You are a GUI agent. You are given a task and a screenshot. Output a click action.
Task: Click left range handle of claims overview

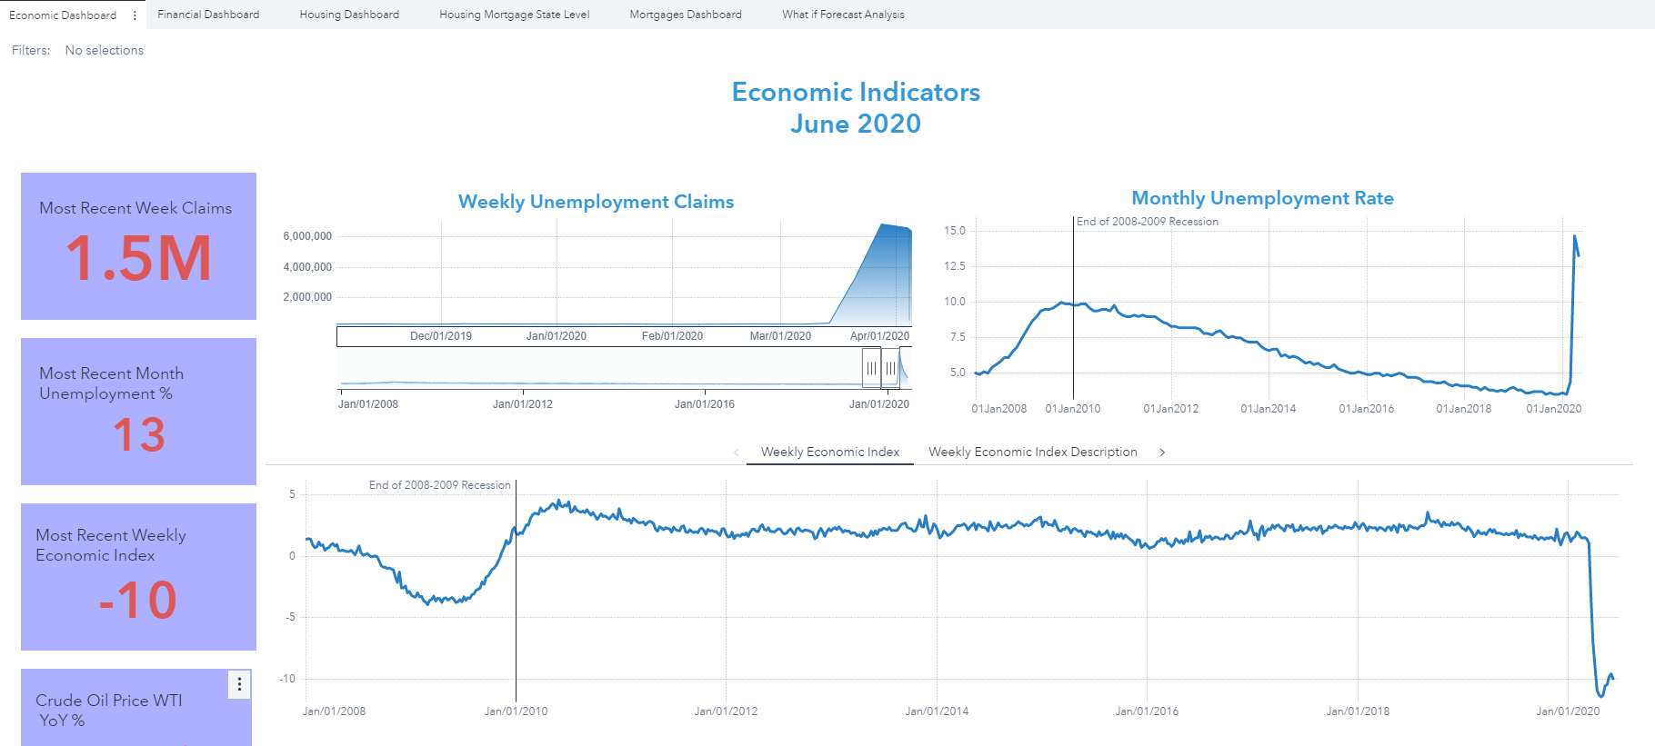[871, 368]
